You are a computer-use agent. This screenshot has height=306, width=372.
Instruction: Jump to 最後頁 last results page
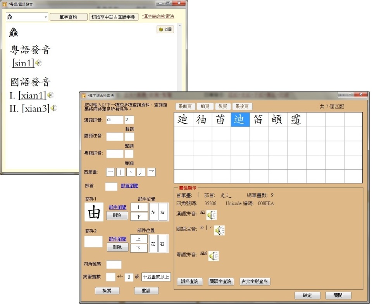point(242,107)
